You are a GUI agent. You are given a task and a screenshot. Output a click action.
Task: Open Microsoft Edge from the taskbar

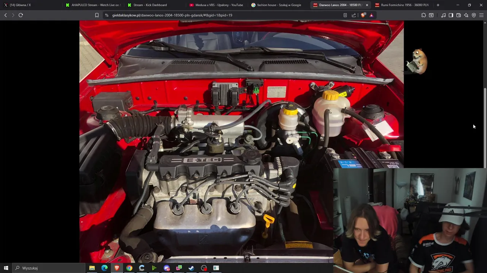pos(104,268)
